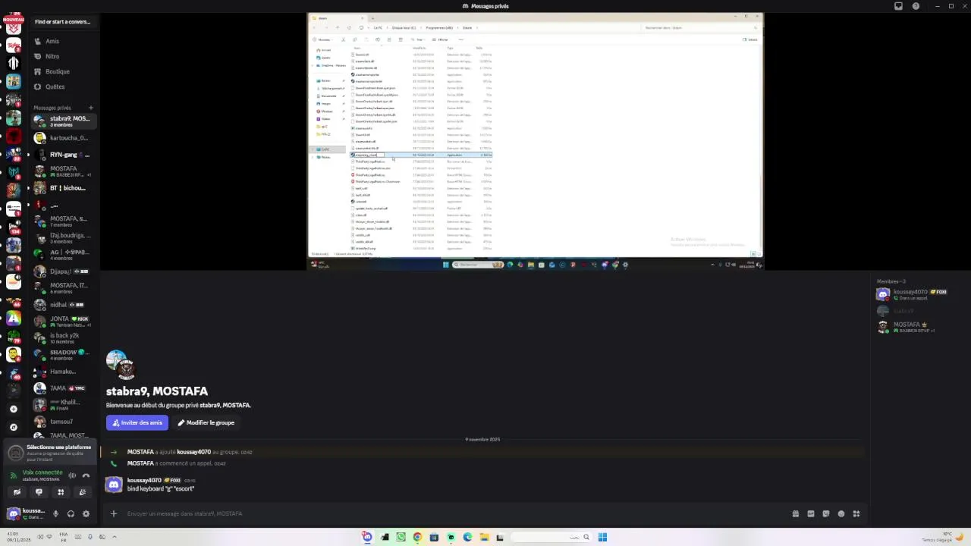This screenshot has width=971, height=546.
Task: Toggle camera in voice panel
Action: (17, 492)
